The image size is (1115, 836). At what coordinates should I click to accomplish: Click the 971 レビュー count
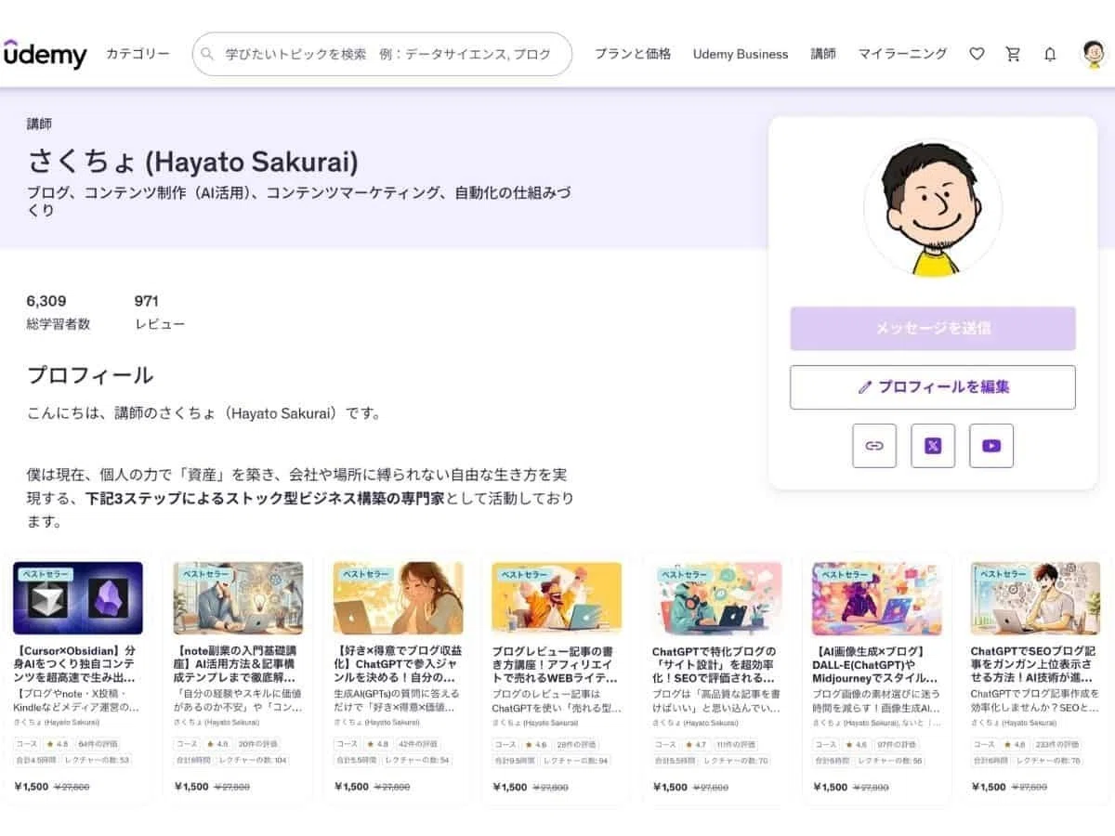pyautogui.click(x=160, y=312)
